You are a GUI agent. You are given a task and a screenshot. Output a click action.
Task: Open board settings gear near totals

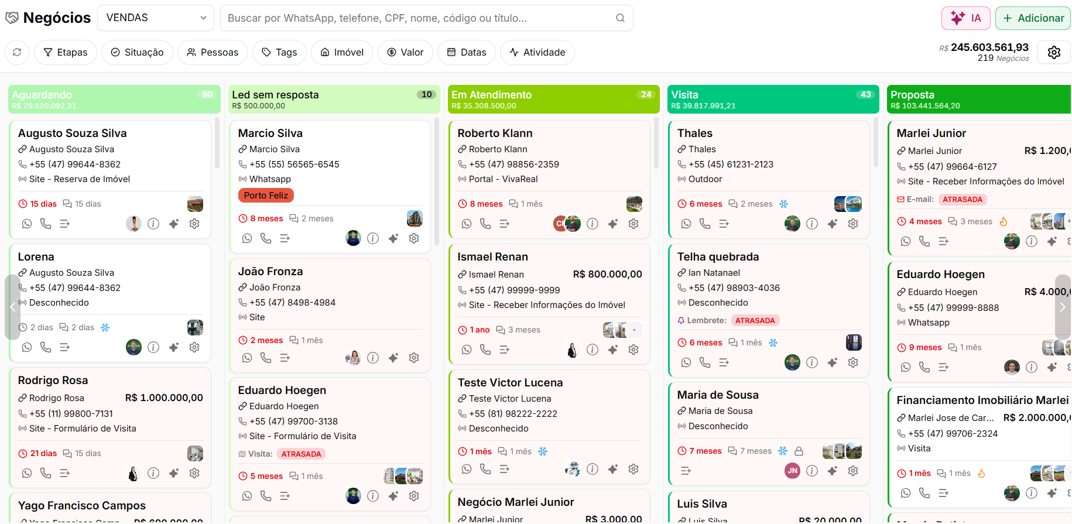(1054, 52)
